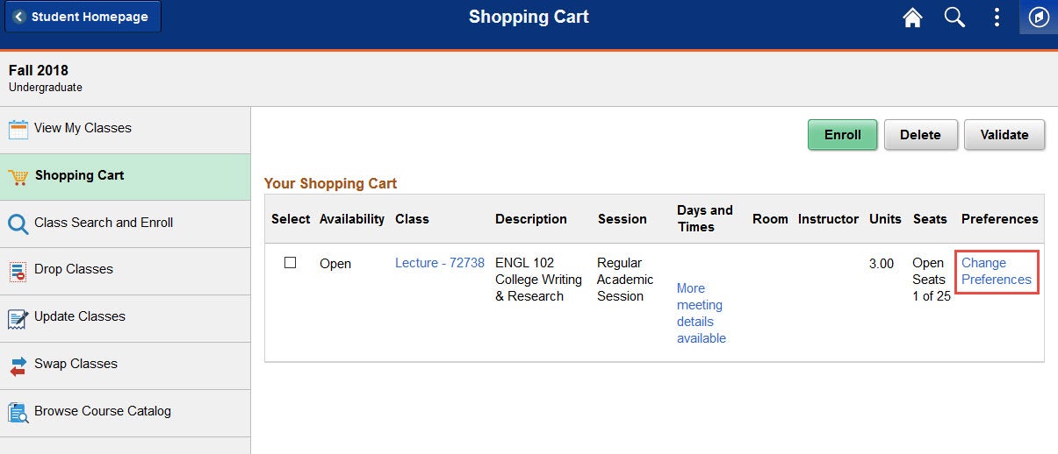The image size is (1058, 454).
Task: Click the Update Classes pencil icon
Action: (18, 318)
